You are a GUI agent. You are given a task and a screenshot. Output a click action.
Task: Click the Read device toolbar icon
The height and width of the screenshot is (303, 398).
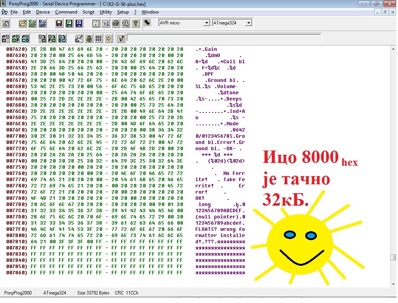click(x=6, y=38)
